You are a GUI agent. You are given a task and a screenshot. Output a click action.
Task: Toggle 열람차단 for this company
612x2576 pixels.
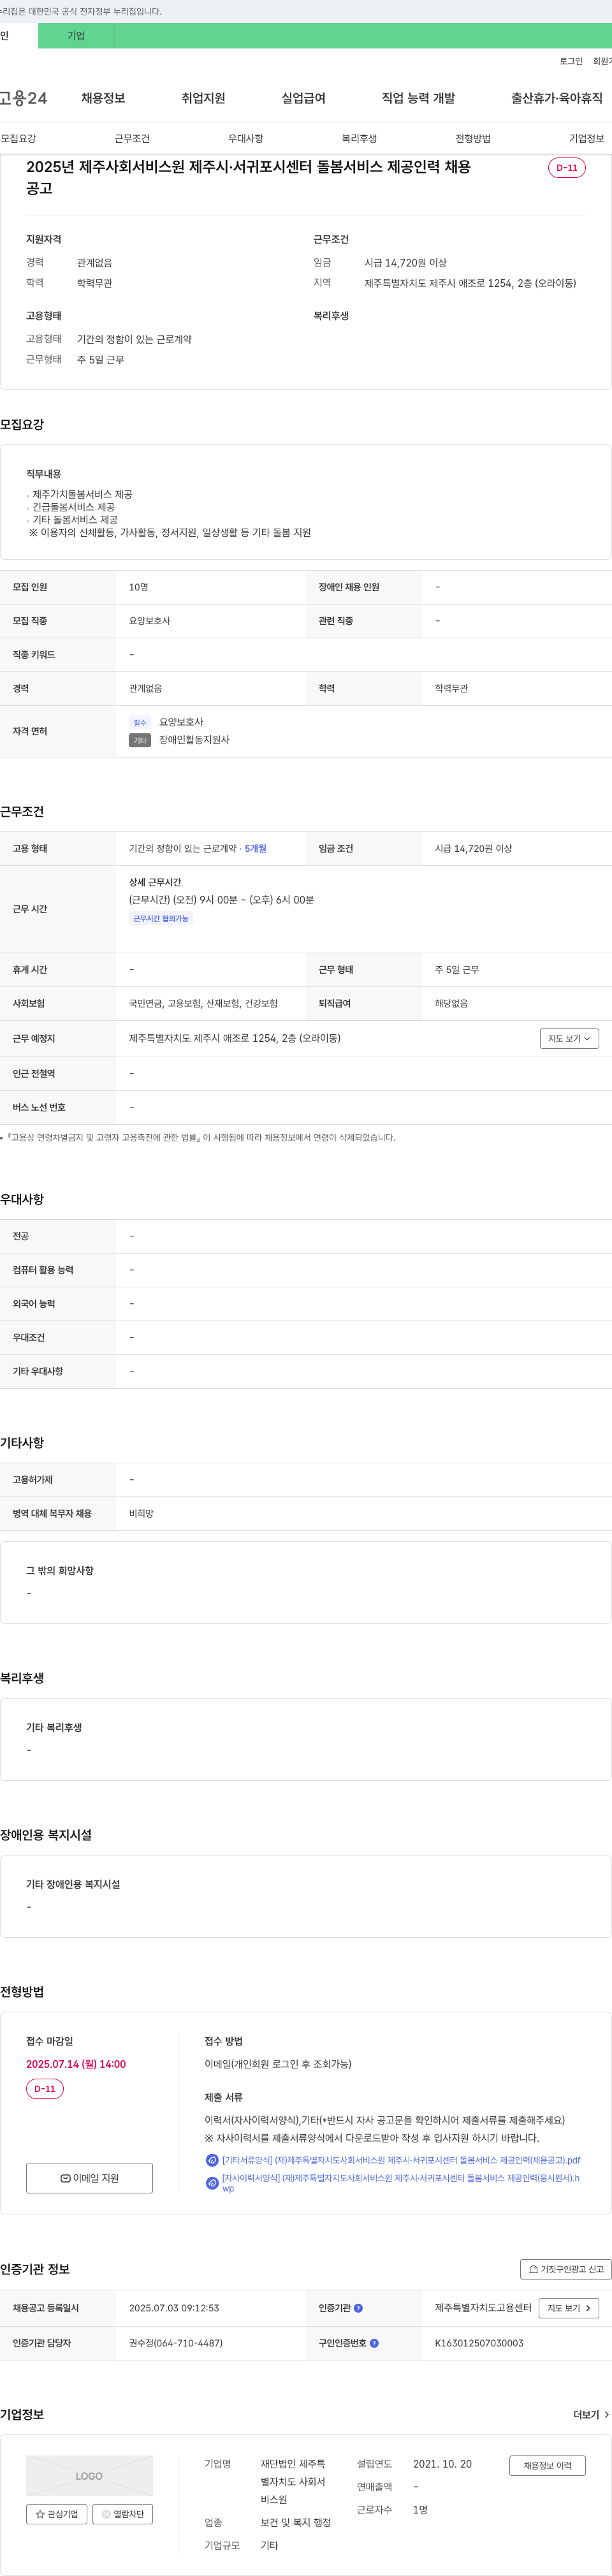click(x=123, y=2514)
